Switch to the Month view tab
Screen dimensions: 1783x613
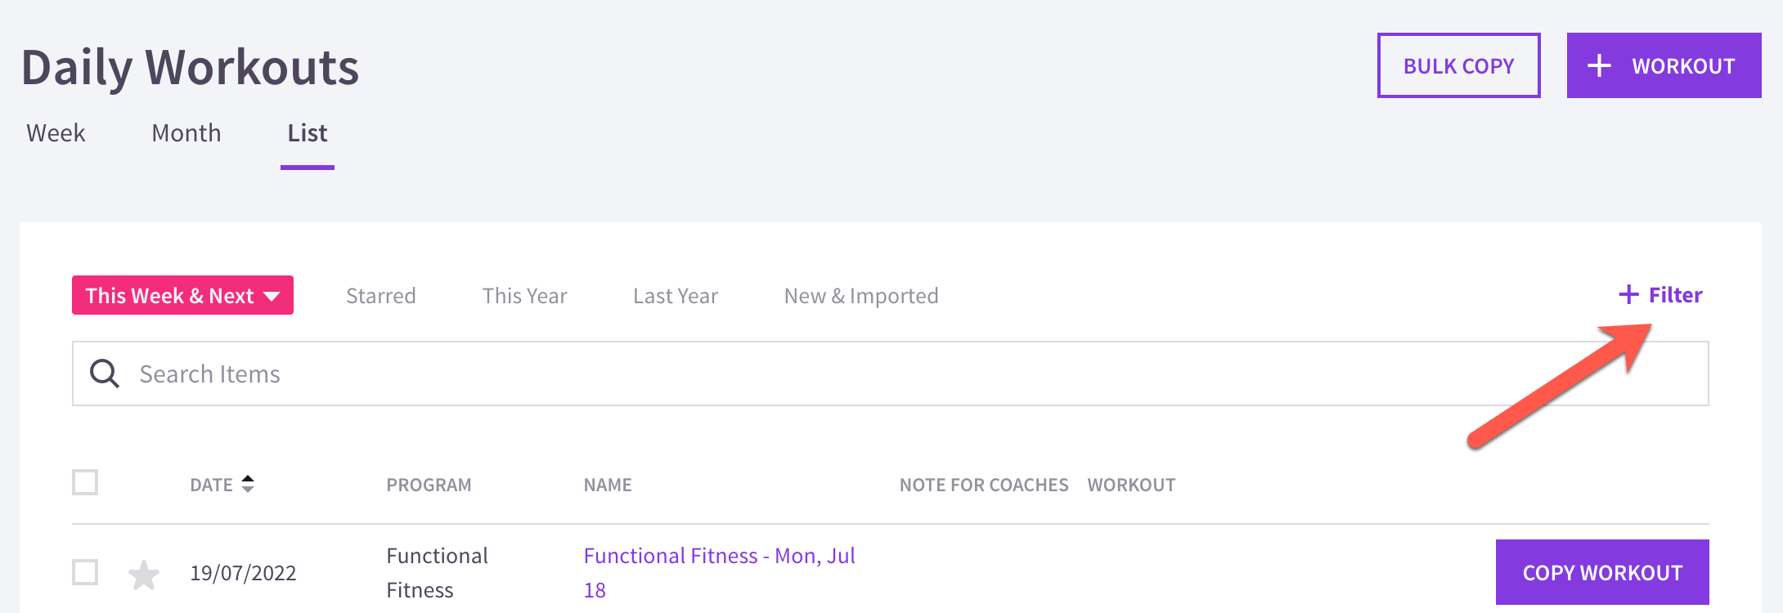click(186, 132)
